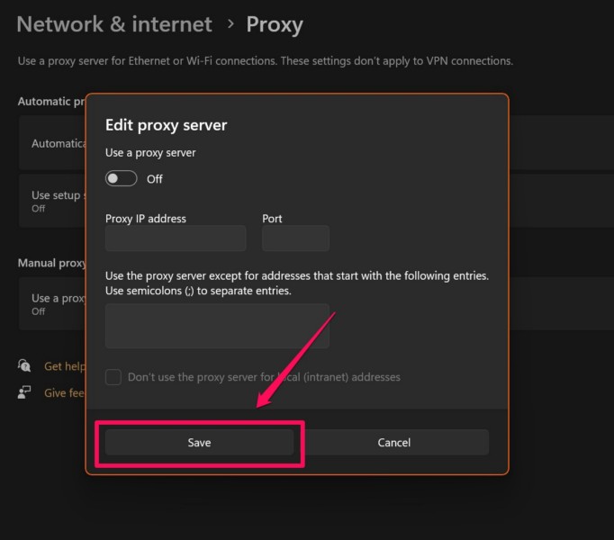Toggle the Use a proxy server switch
Viewport: 614px width, 540px height.
click(122, 178)
